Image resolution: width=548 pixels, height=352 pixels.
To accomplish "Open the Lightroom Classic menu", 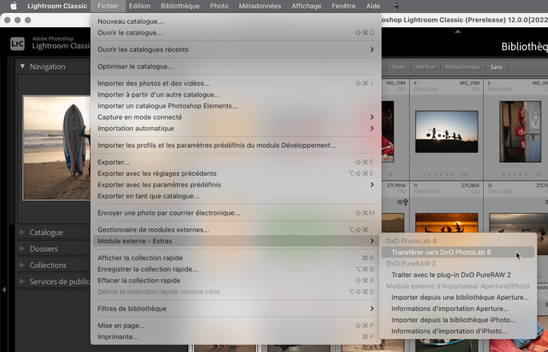I will coord(57,6).
